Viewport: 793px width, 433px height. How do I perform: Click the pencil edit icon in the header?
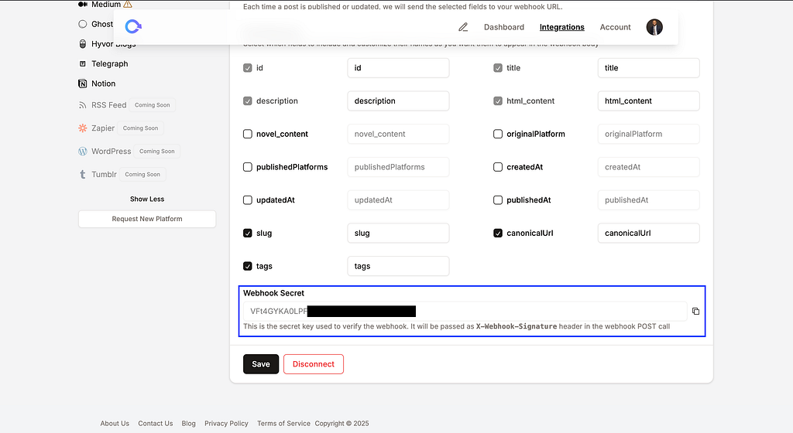pos(463,27)
